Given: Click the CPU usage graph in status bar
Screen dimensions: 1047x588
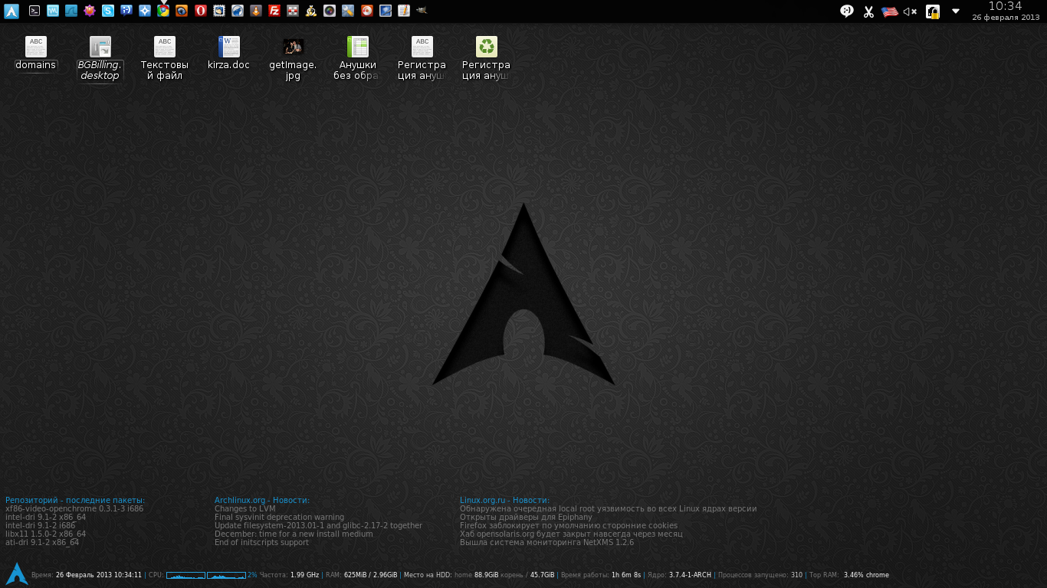Looking at the screenshot, I should tap(206, 574).
